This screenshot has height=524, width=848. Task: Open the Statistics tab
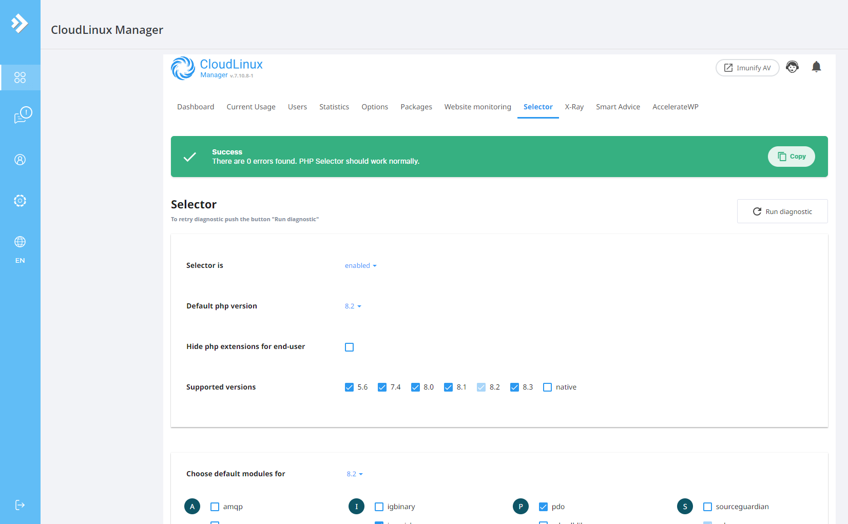click(334, 107)
